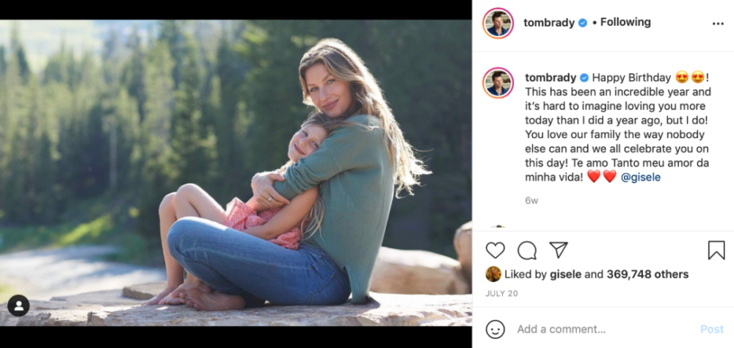
Task: Click the Add a comment field
Action: (x=602, y=329)
